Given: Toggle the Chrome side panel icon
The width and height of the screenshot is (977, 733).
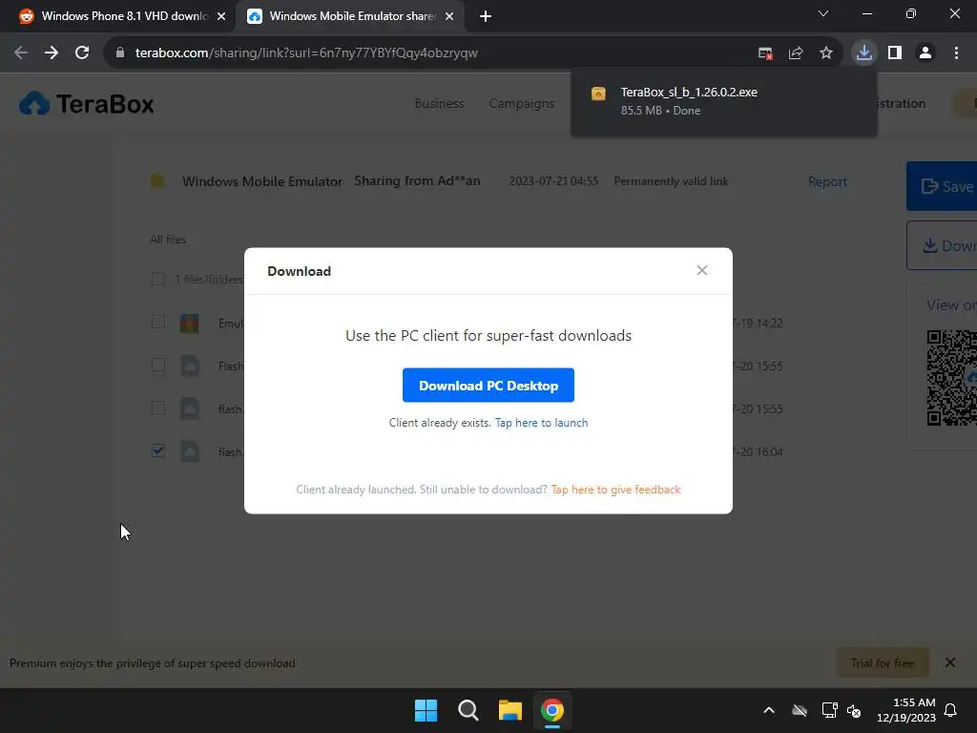Looking at the screenshot, I should pos(895,53).
